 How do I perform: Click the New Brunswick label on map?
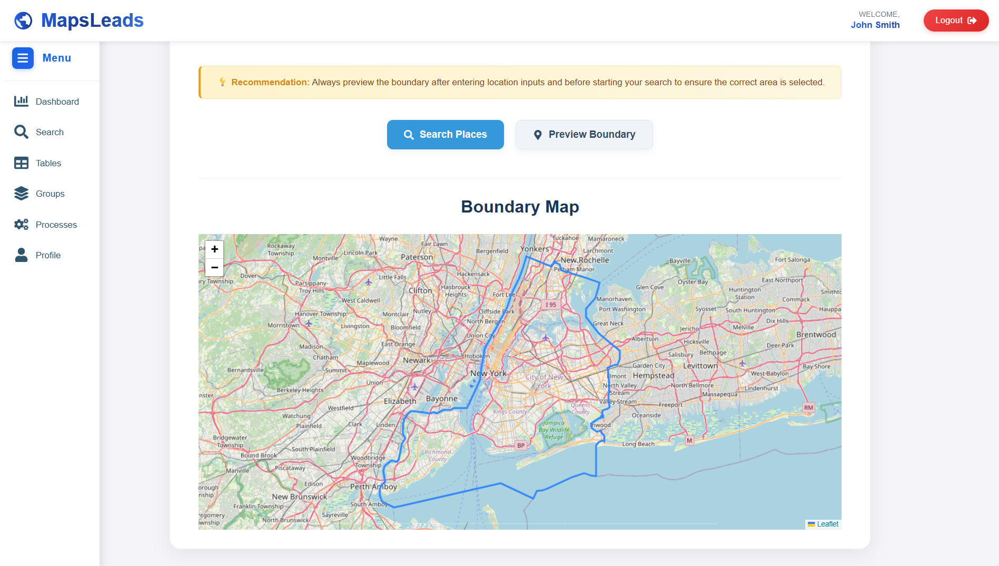point(300,497)
